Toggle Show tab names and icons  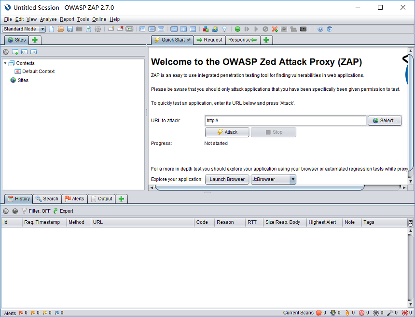coord(129,29)
